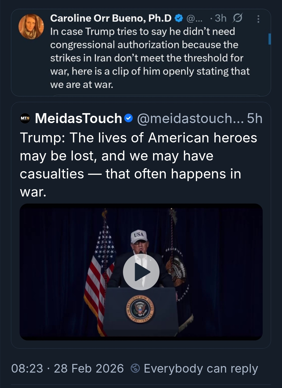Open the three-dot more options menu
Viewport: 282px width, 388px height.
pyautogui.click(x=258, y=19)
